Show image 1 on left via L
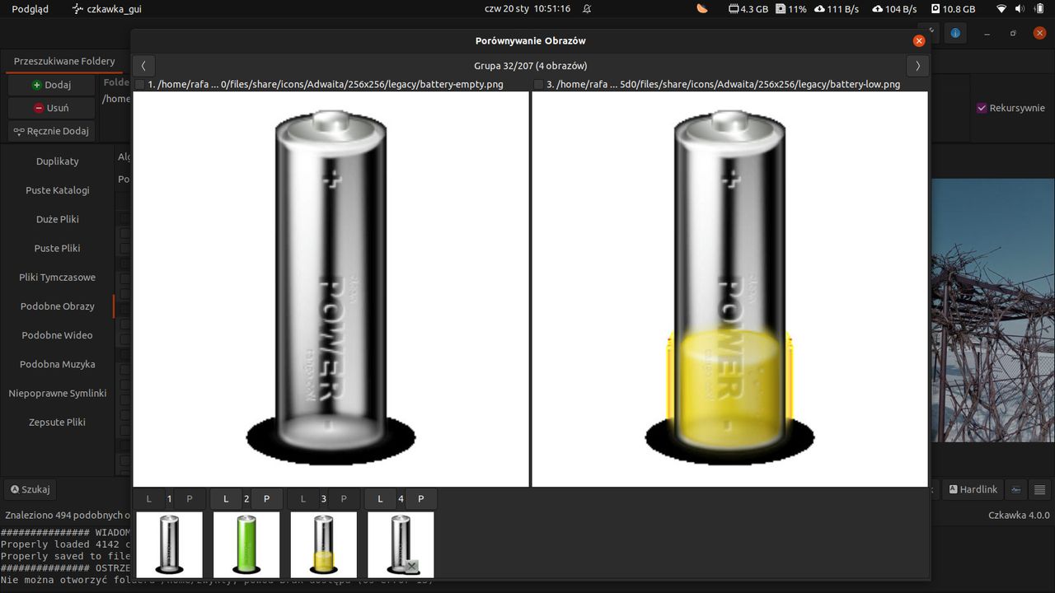 [149, 498]
